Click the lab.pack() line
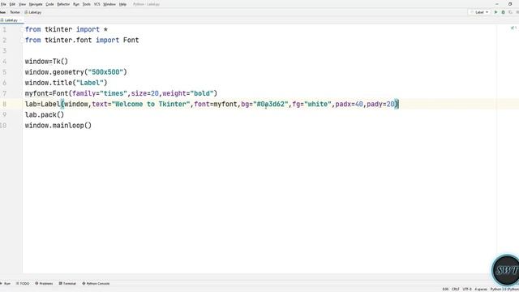The image size is (519, 292). pos(45,114)
